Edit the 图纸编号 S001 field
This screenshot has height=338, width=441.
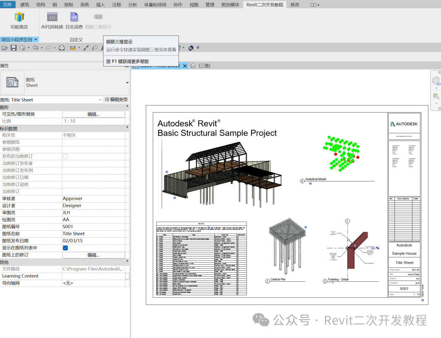(94, 227)
